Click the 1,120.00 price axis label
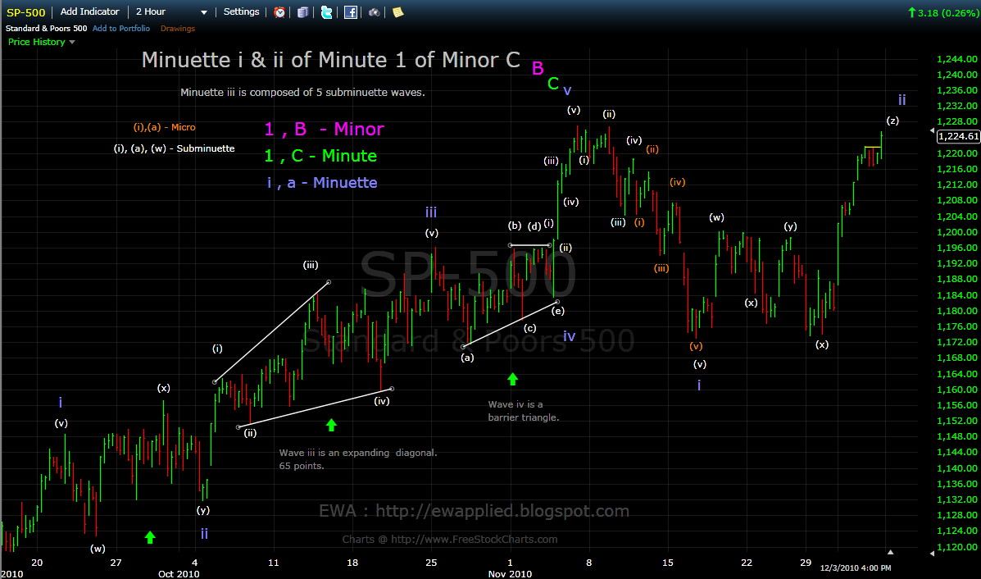The width and height of the screenshot is (981, 579). pyautogui.click(x=956, y=546)
